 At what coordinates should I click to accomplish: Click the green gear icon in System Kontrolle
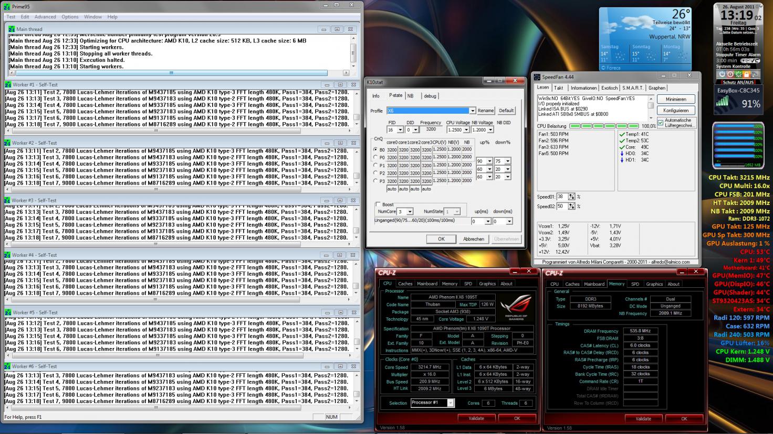738,74
